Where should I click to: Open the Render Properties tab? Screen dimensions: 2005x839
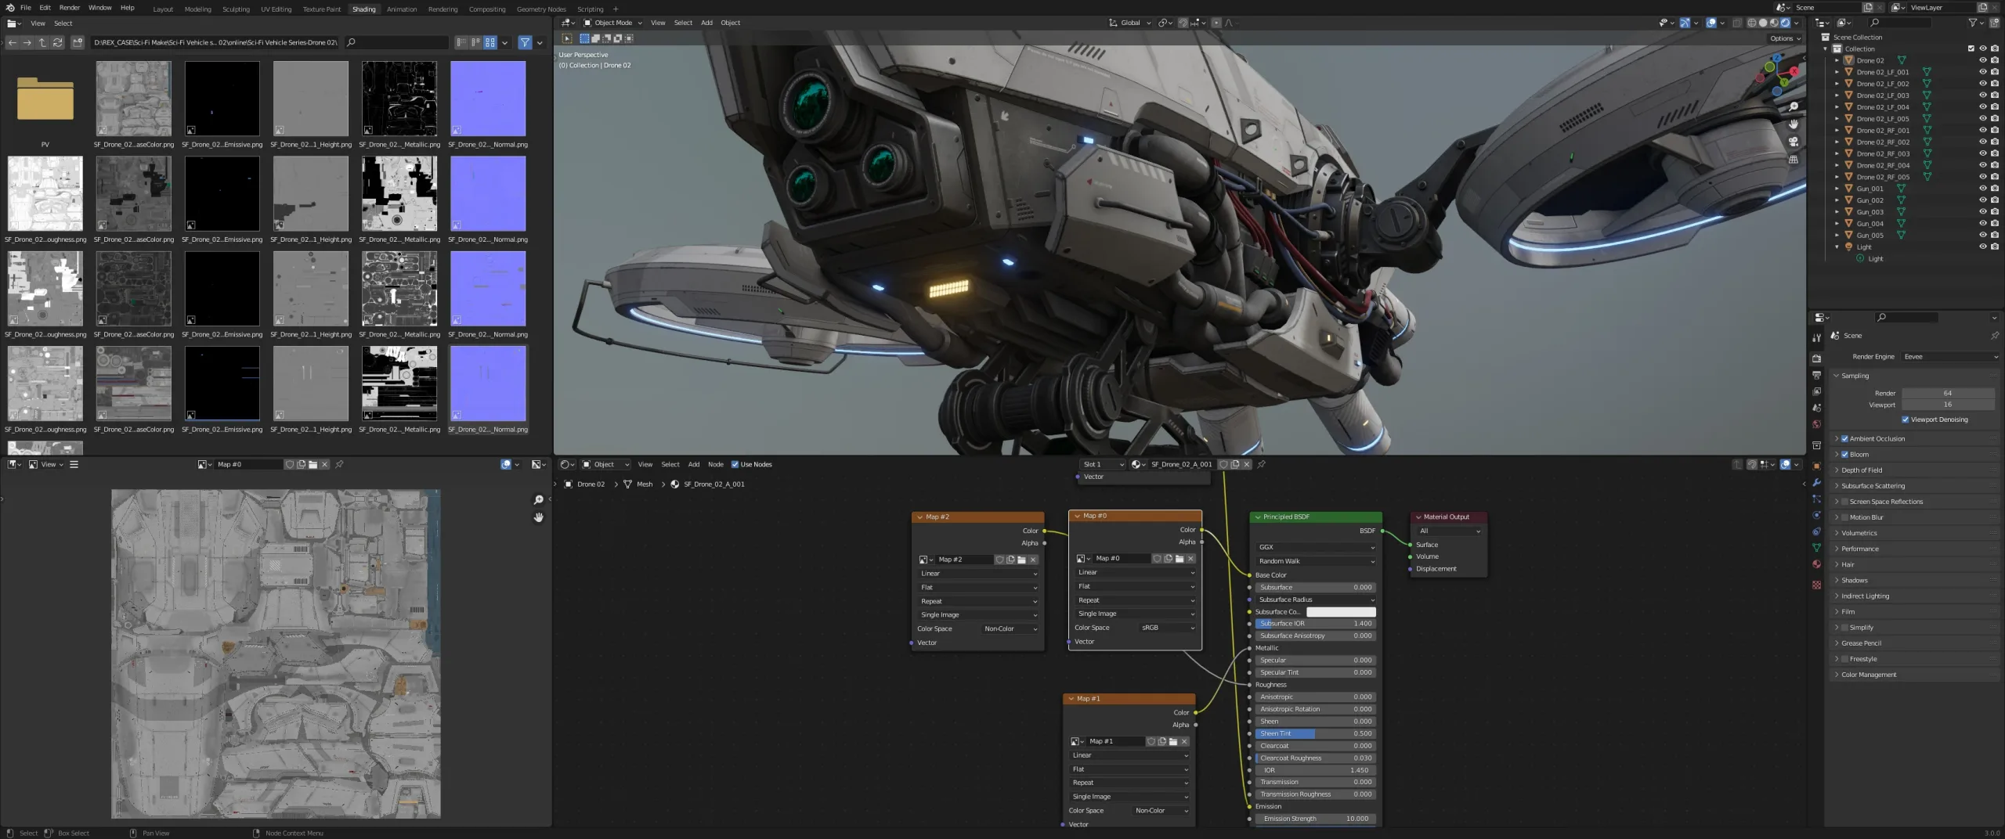coord(1817,359)
